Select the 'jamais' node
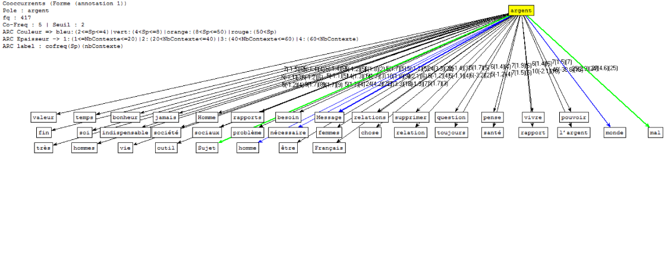 click(165, 117)
